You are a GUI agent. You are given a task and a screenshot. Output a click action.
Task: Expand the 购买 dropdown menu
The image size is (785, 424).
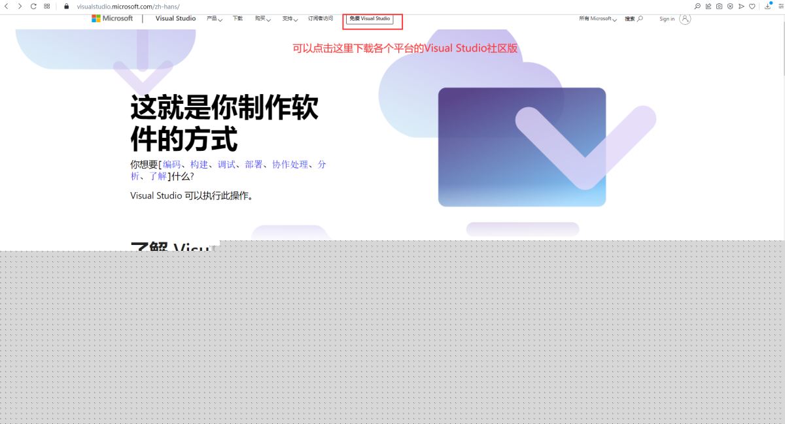[262, 19]
